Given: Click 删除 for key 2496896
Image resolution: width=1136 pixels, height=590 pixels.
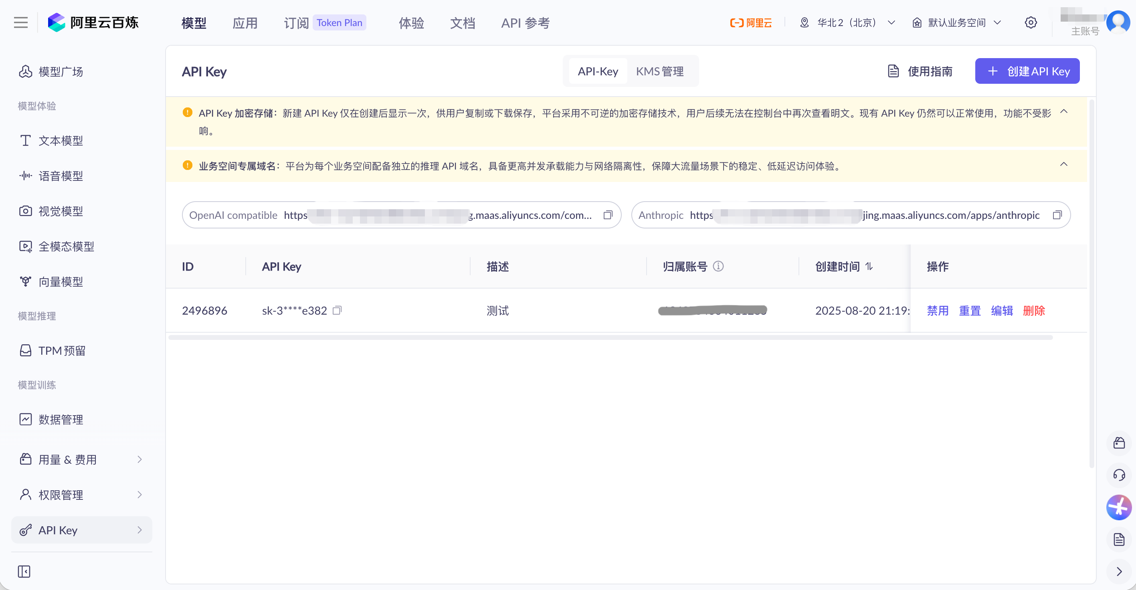Looking at the screenshot, I should coord(1034,311).
